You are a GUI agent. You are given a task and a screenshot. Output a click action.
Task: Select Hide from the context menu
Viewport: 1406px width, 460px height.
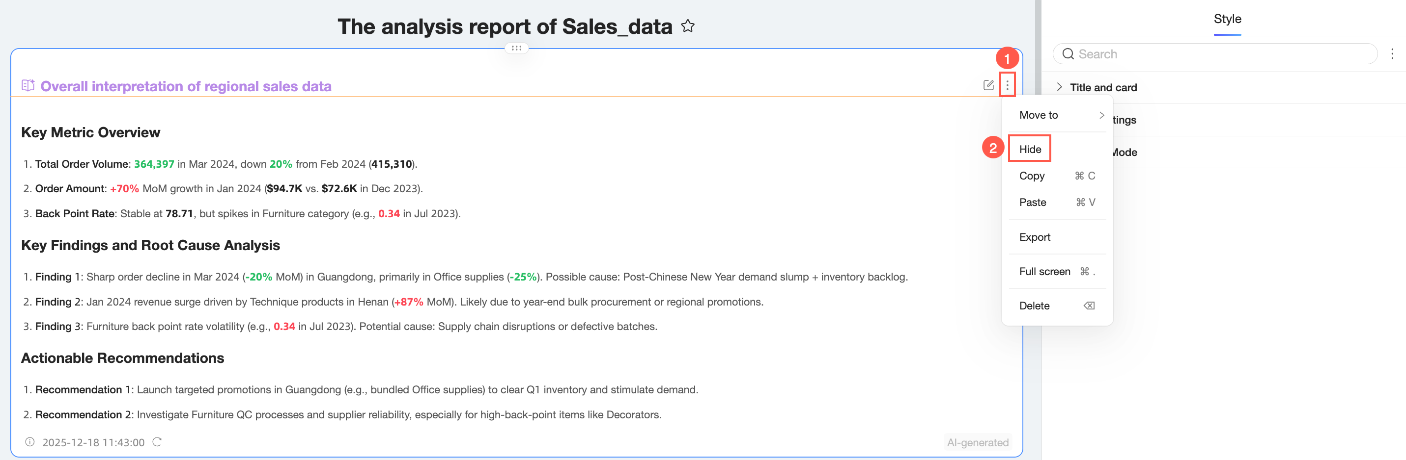(x=1030, y=150)
